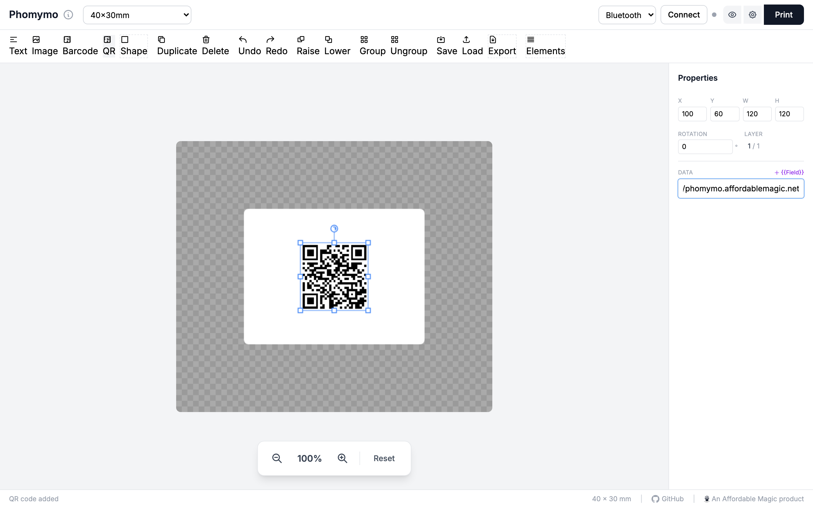Deselect the QR tool in the toolbar
This screenshot has height=508, width=813.
click(108, 45)
